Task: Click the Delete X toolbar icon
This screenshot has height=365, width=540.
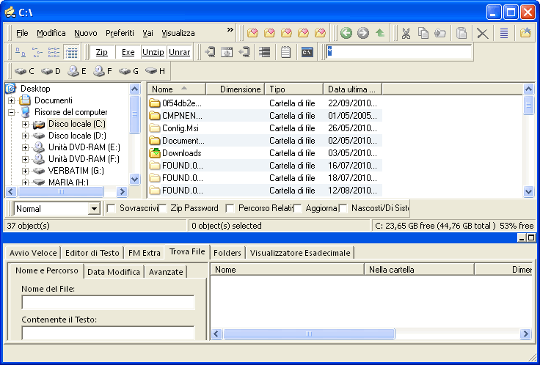Action: tap(482, 33)
